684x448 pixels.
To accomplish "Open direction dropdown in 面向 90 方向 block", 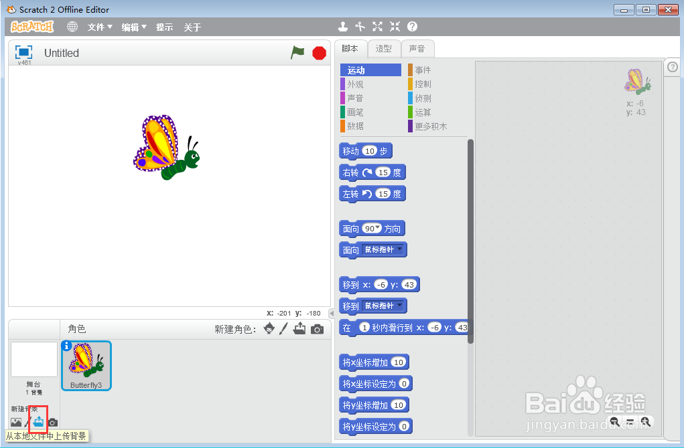I will pyautogui.click(x=378, y=227).
